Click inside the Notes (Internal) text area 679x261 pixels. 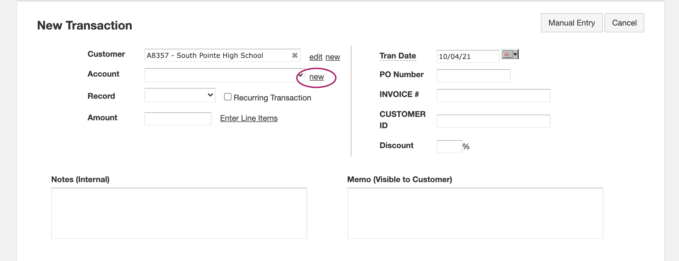point(179,213)
